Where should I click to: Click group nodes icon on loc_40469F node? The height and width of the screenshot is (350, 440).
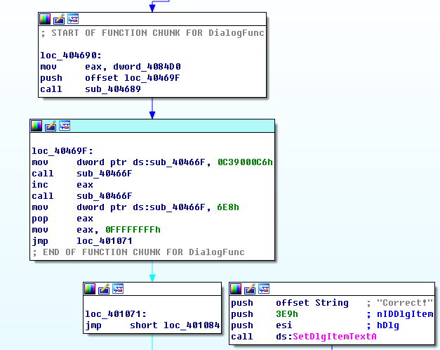(65, 126)
